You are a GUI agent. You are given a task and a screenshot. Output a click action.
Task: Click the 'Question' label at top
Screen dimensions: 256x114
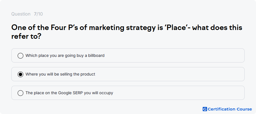[x=21, y=14]
